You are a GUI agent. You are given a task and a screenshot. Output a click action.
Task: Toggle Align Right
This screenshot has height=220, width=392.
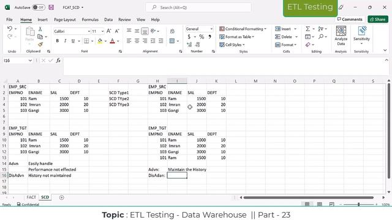point(145,41)
